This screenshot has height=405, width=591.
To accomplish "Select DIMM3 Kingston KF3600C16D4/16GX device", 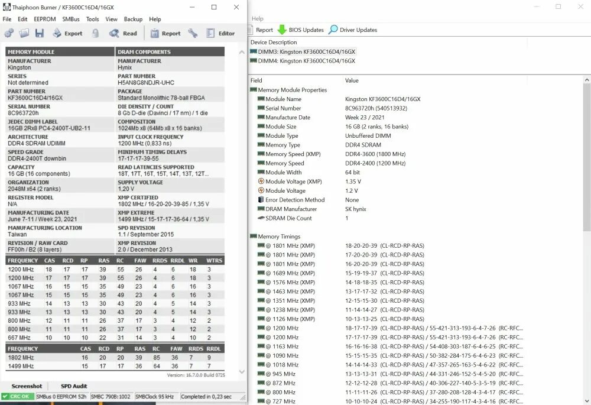I will [x=303, y=51].
